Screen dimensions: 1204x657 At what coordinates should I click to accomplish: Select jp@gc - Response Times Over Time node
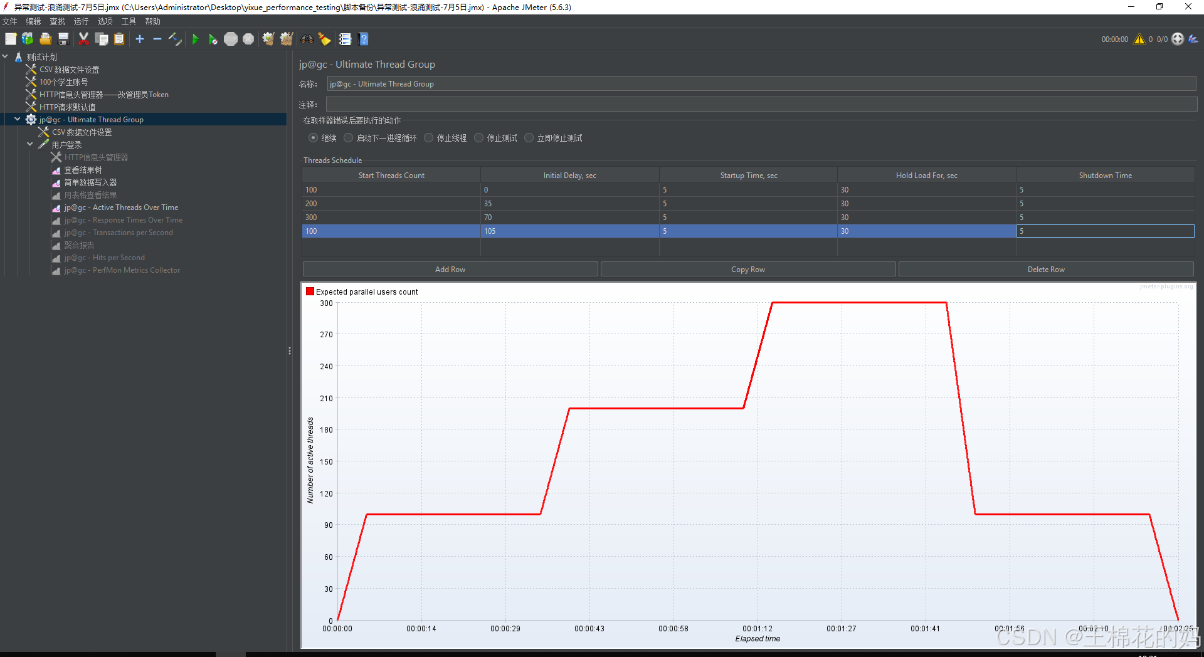tap(124, 220)
